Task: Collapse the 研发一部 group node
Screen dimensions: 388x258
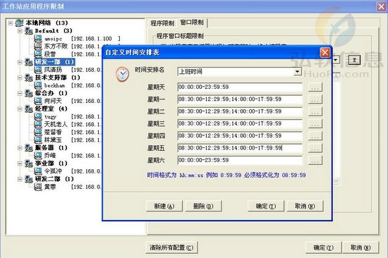Action: pos(20,62)
